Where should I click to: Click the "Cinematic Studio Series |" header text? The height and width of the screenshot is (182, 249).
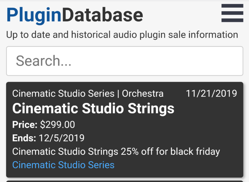65,93
